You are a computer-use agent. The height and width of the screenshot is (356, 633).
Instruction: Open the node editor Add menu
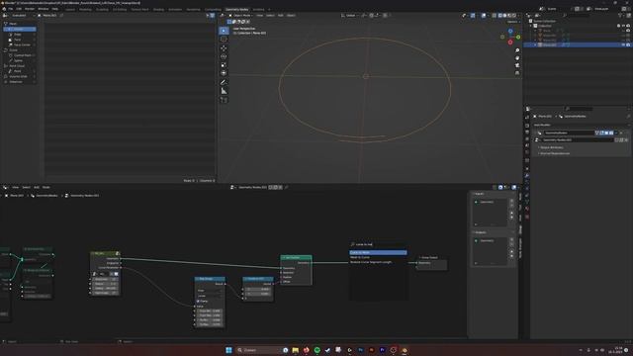pos(37,187)
